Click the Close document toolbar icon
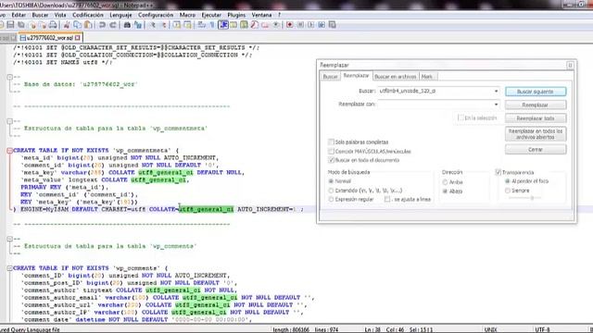The image size is (593, 333). 32,25
